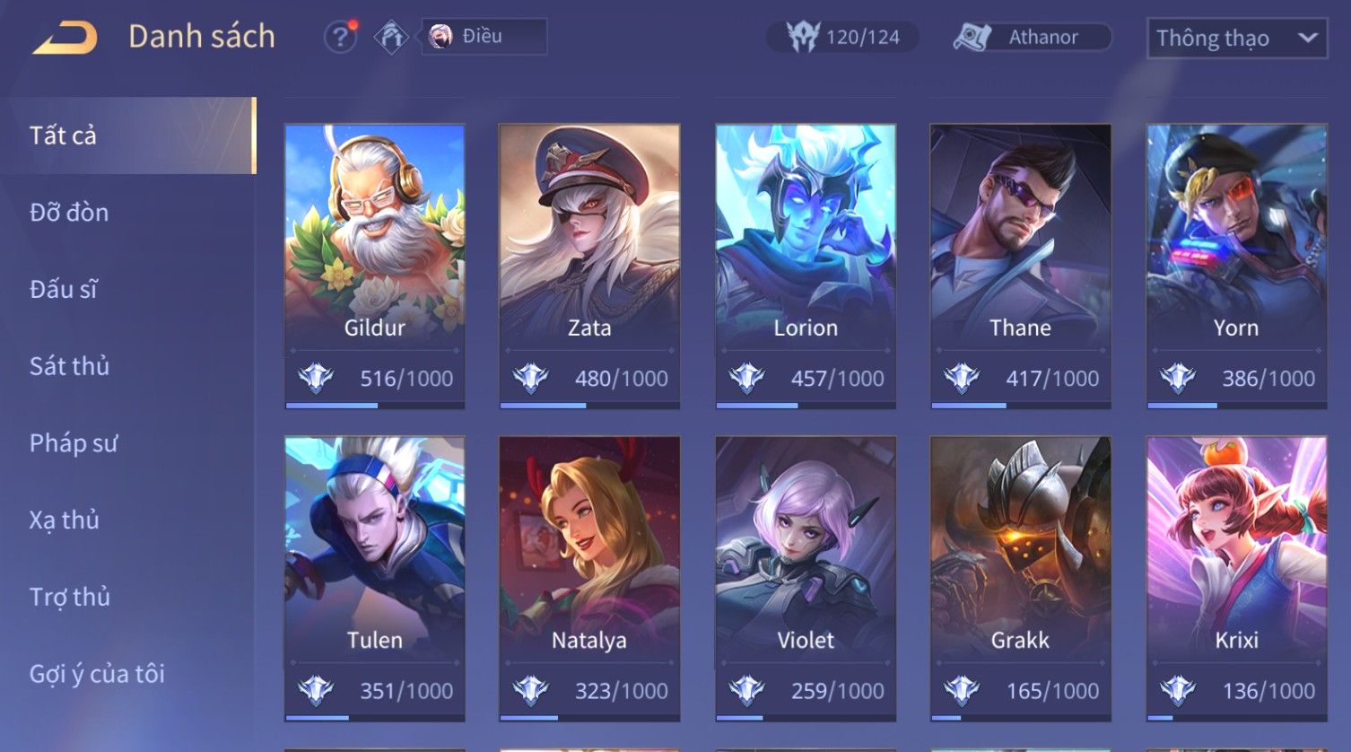Click Điêu's avatar portrait icon

point(440,37)
